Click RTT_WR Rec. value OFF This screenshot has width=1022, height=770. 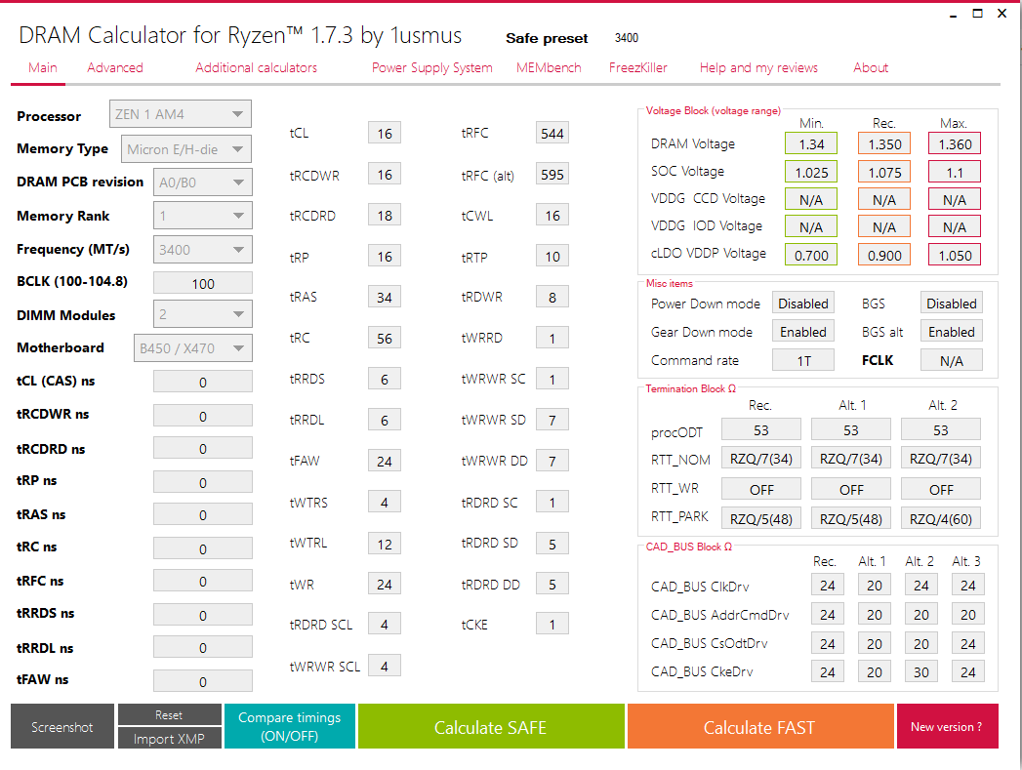click(x=761, y=489)
